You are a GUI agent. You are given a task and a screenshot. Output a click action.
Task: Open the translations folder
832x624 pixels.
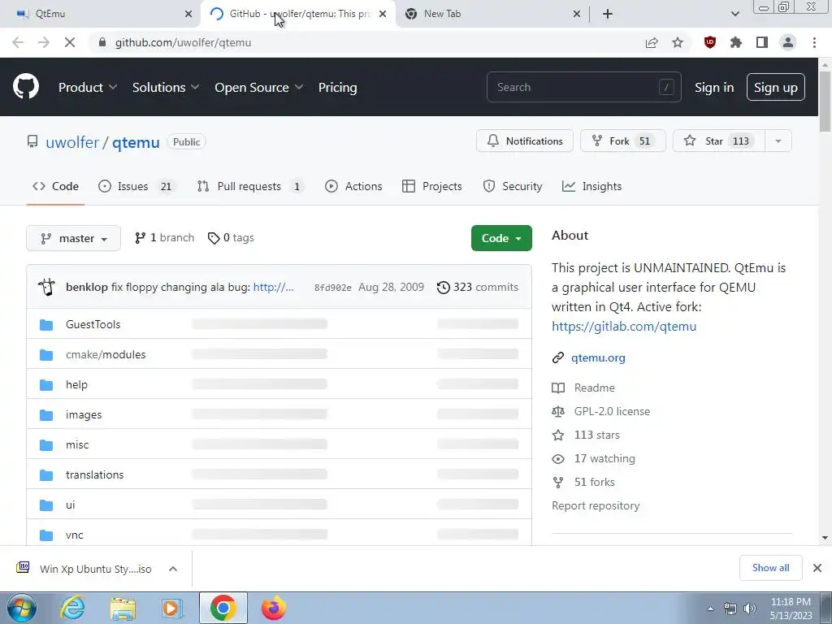pyautogui.click(x=94, y=474)
